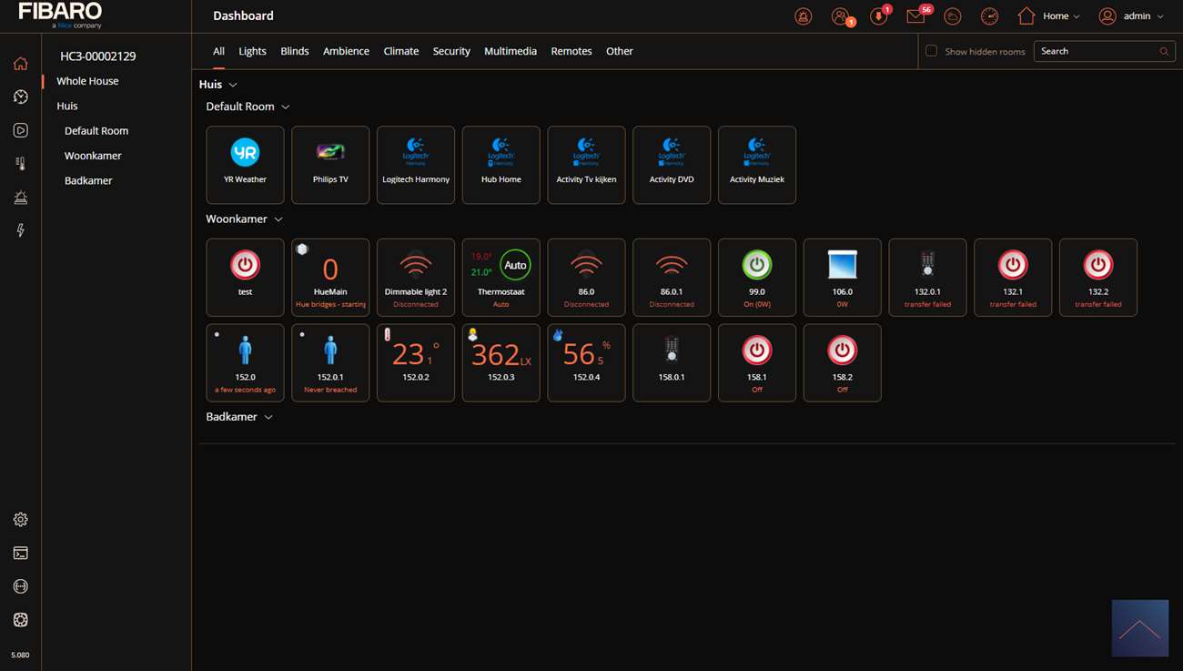Enable the Show hidden rooms checkbox

931,51
